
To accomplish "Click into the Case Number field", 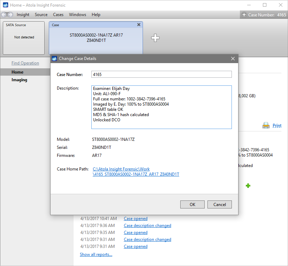I will click(161, 74).
